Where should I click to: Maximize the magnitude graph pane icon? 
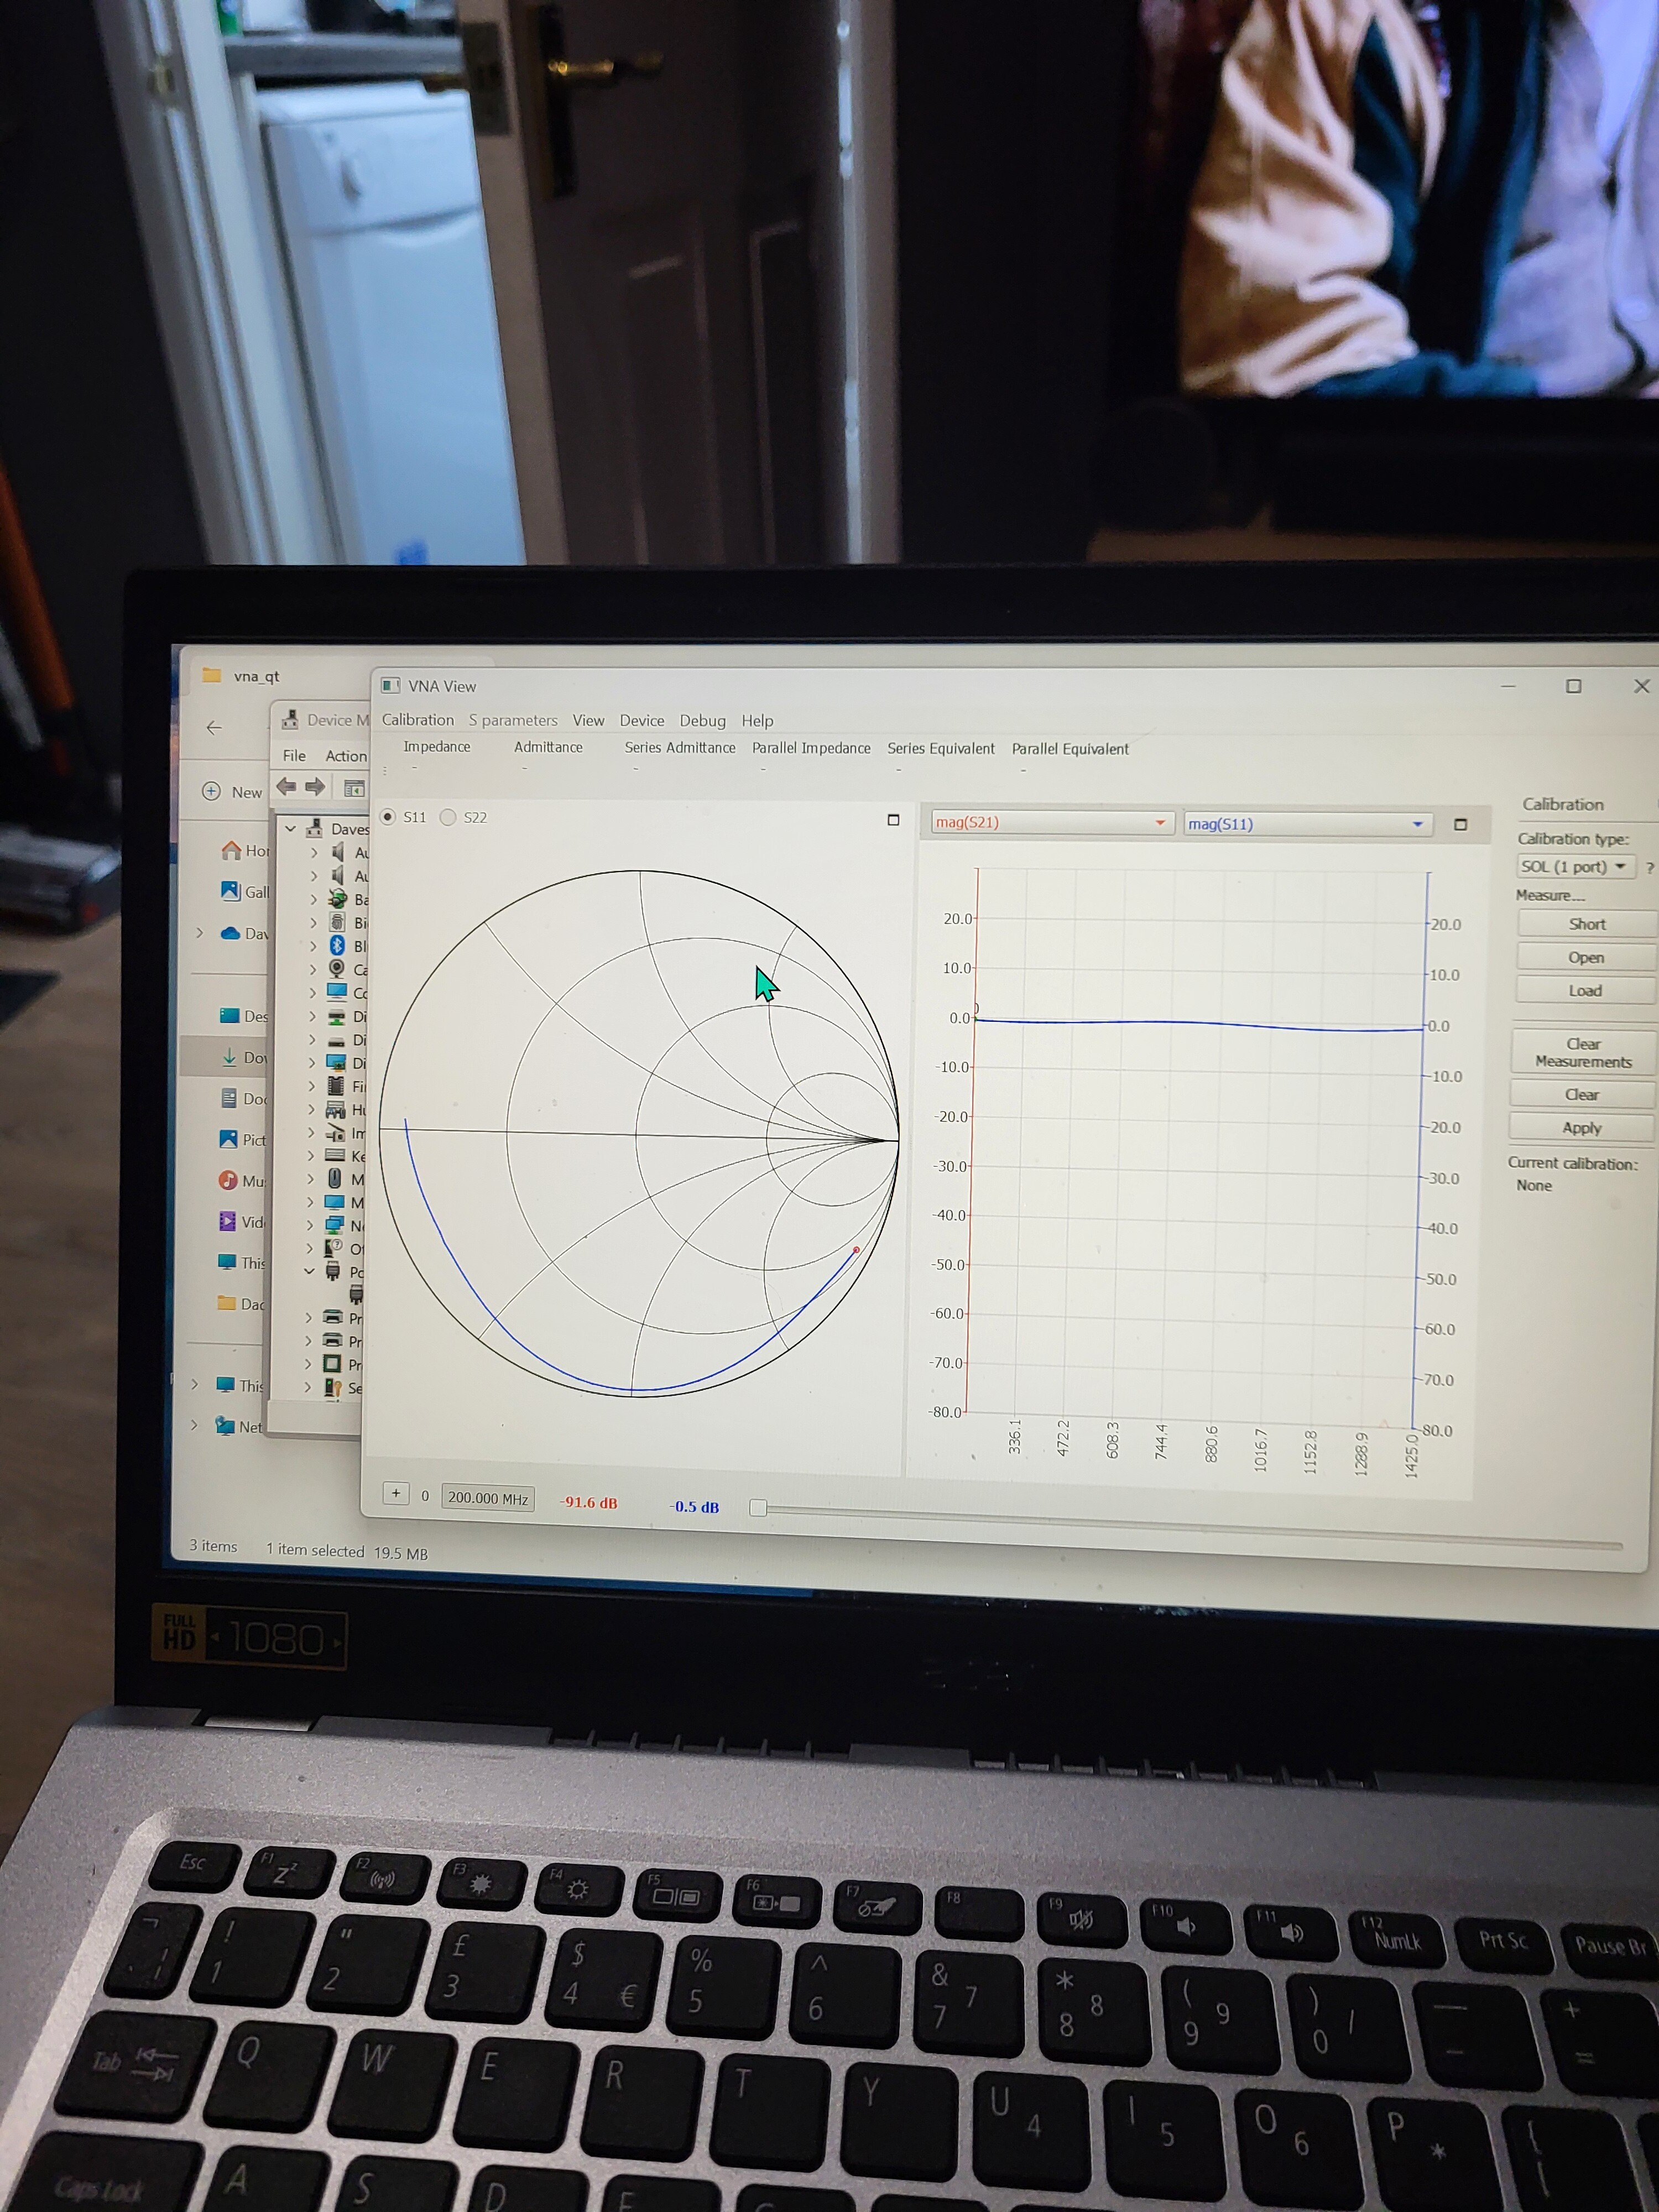tap(1460, 825)
